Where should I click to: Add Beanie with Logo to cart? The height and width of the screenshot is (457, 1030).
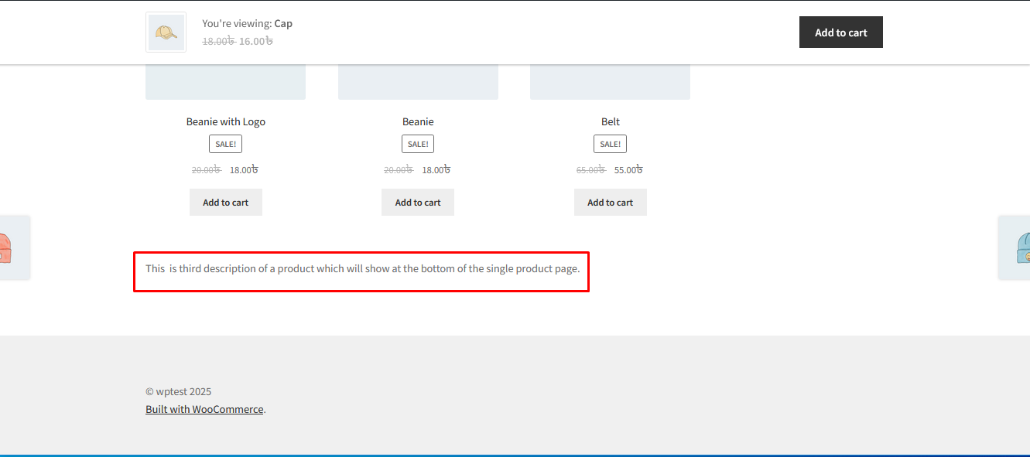(225, 203)
